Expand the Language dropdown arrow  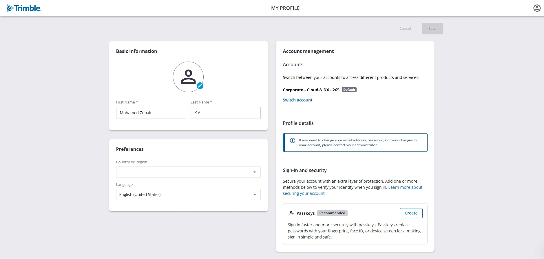[x=255, y=195]
